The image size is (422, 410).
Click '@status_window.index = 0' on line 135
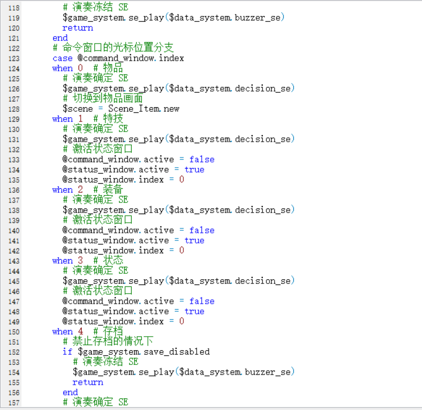tap(124, 180)
